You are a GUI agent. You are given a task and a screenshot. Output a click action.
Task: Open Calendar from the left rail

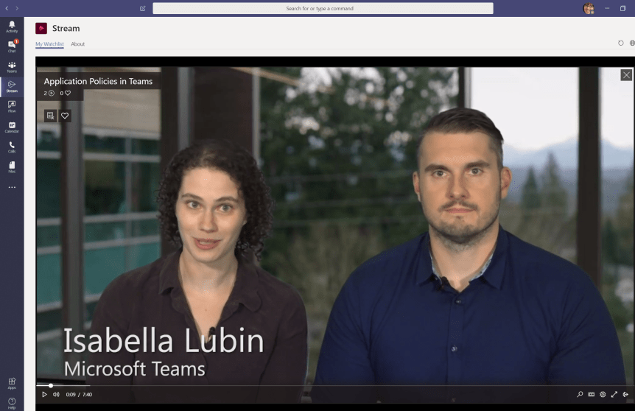[x=12, y=127]
